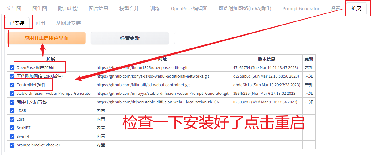Click the 扩展 column header

(x=51, y=59)
